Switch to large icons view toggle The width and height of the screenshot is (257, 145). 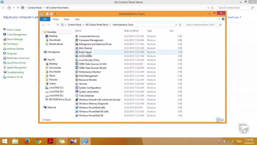click(x=222, y=120)
